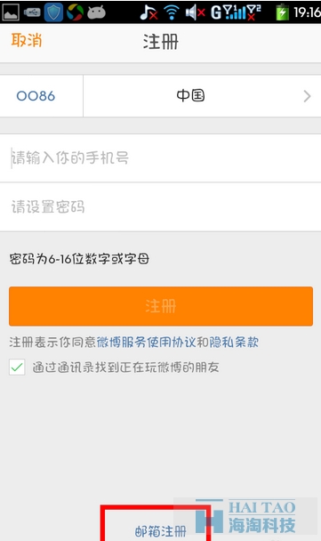Open the country selector chevron arrow
This screenshot has height=541, width=321.
pos(307,96)
